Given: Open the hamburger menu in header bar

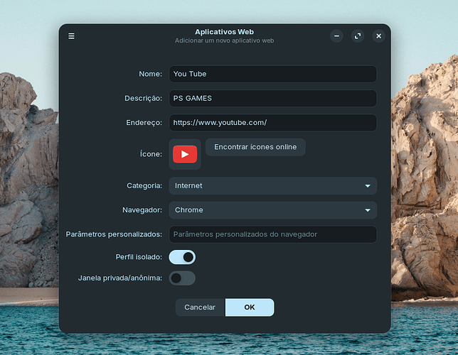Looking at the screenshot, I should [x=71, y=35].
